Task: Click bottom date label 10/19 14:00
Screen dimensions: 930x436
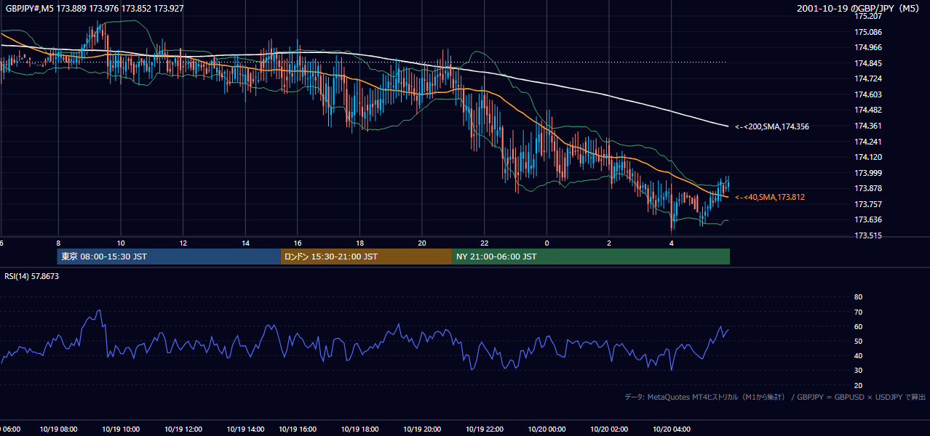Action: pyautogui.click(x=247, y=429)
